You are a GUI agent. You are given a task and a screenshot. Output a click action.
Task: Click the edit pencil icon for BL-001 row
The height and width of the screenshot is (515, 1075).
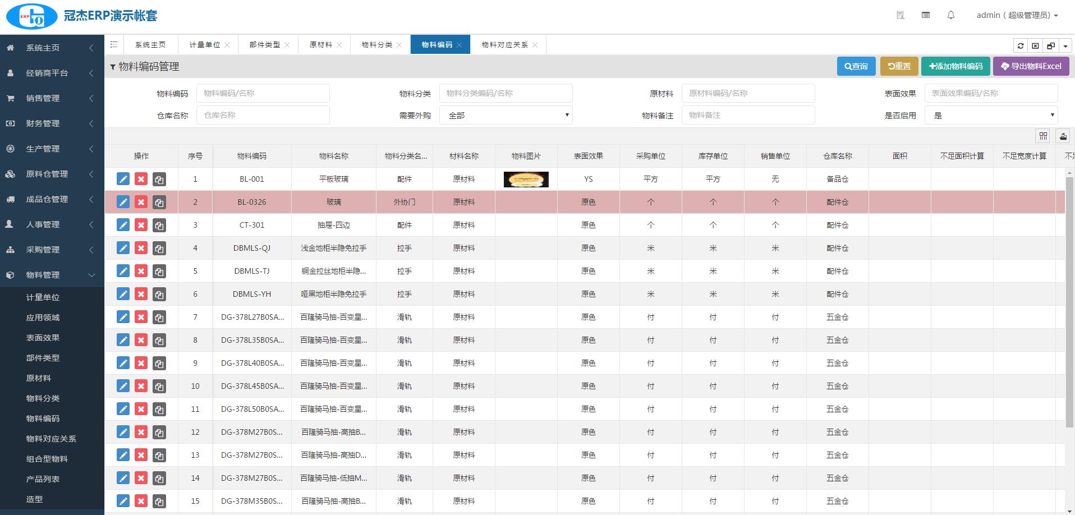(123, 179)
